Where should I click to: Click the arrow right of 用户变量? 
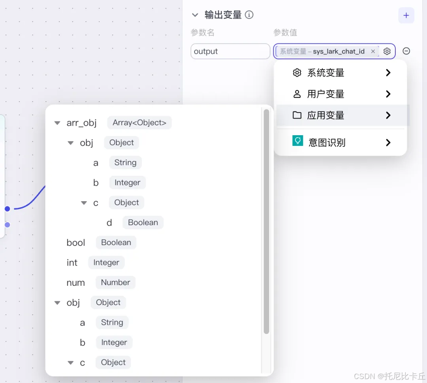388,94
